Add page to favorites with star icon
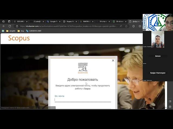 click(126, 26)
